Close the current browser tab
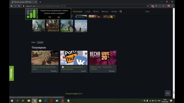 tap(36, 2)
